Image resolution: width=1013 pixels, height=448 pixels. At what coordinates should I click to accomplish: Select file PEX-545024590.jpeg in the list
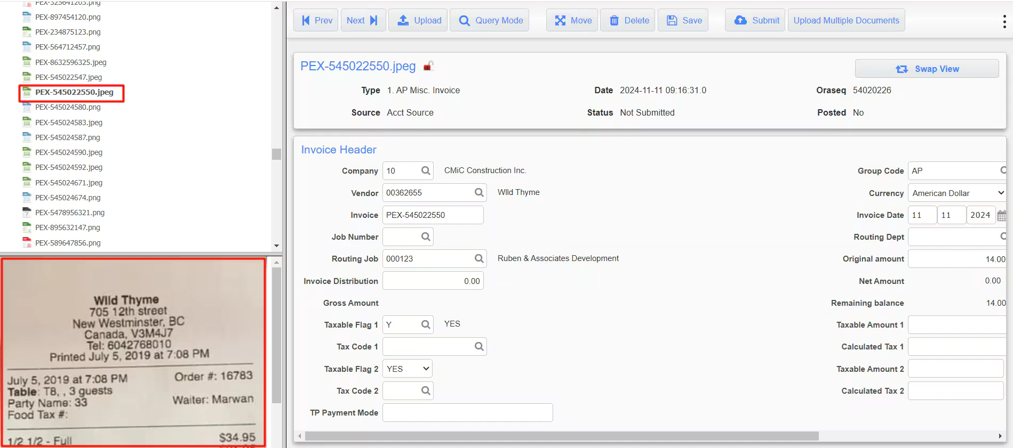69,152
